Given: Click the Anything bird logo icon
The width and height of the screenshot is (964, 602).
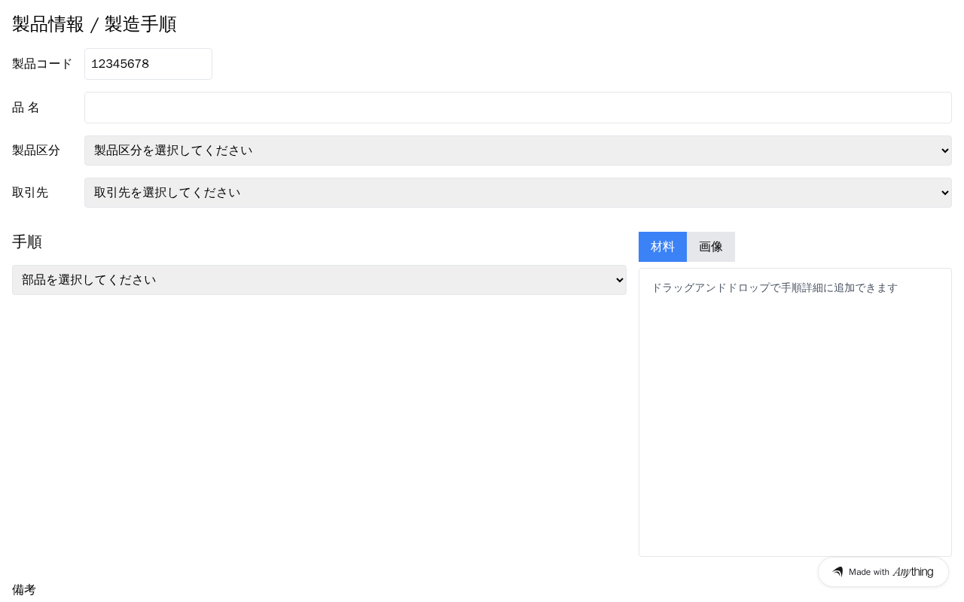Looking at the screenshot, I should tap(837, 572).
